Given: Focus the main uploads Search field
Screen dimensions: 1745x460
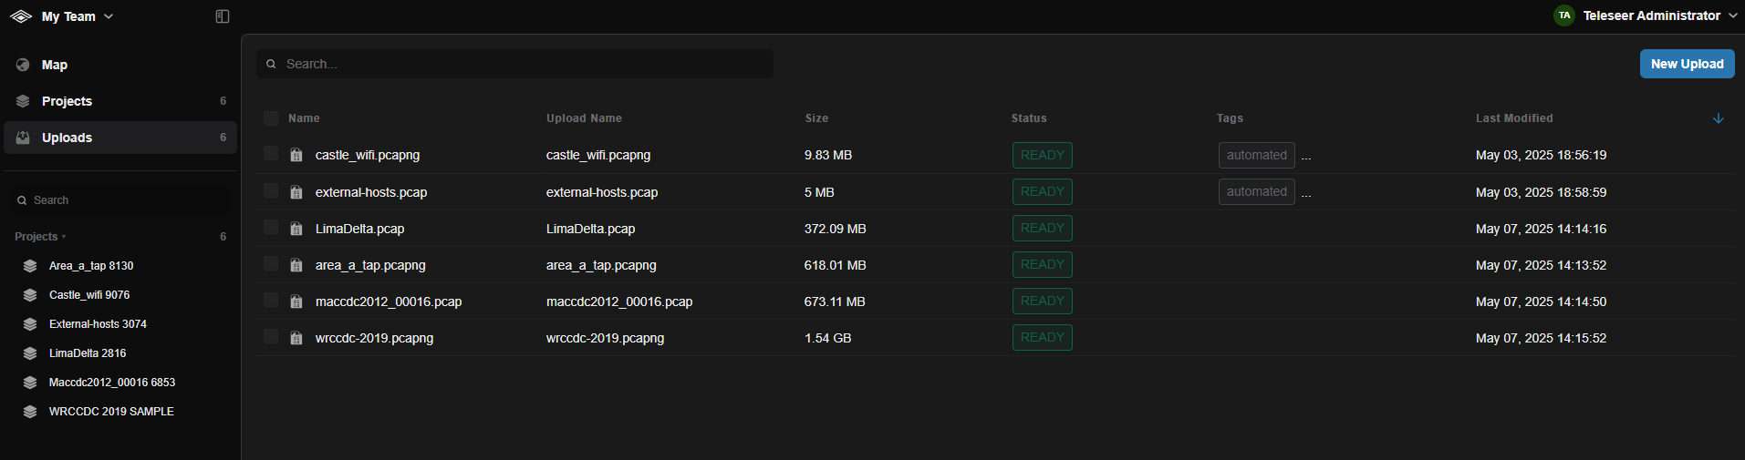Looking at the screenshot, I should click(x=514, y=64).
